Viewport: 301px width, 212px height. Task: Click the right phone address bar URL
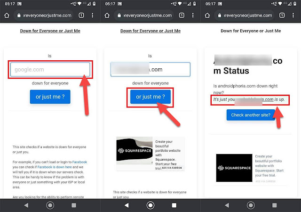248,16
